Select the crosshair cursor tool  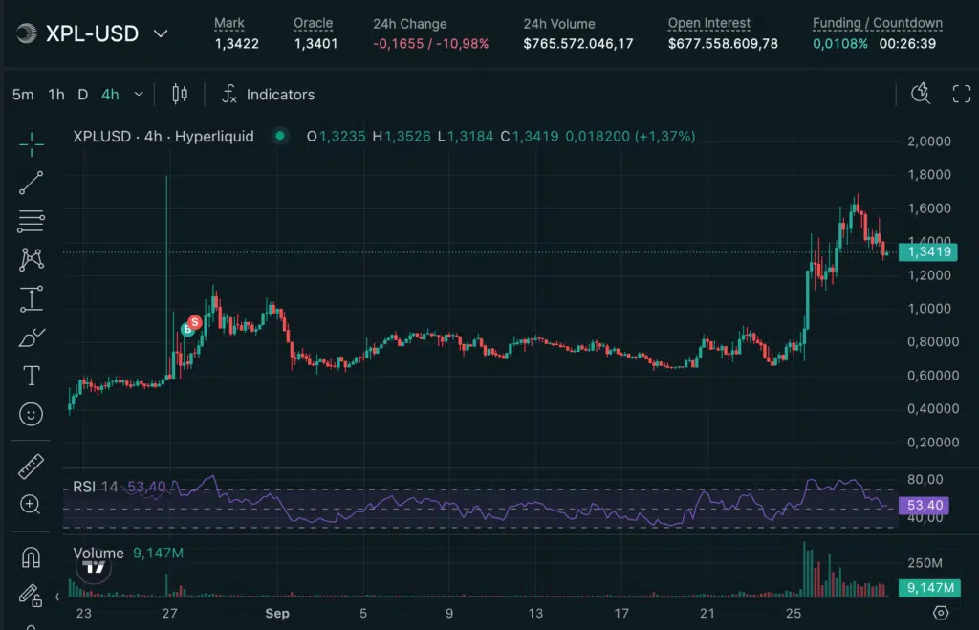(x=30, y=145)
